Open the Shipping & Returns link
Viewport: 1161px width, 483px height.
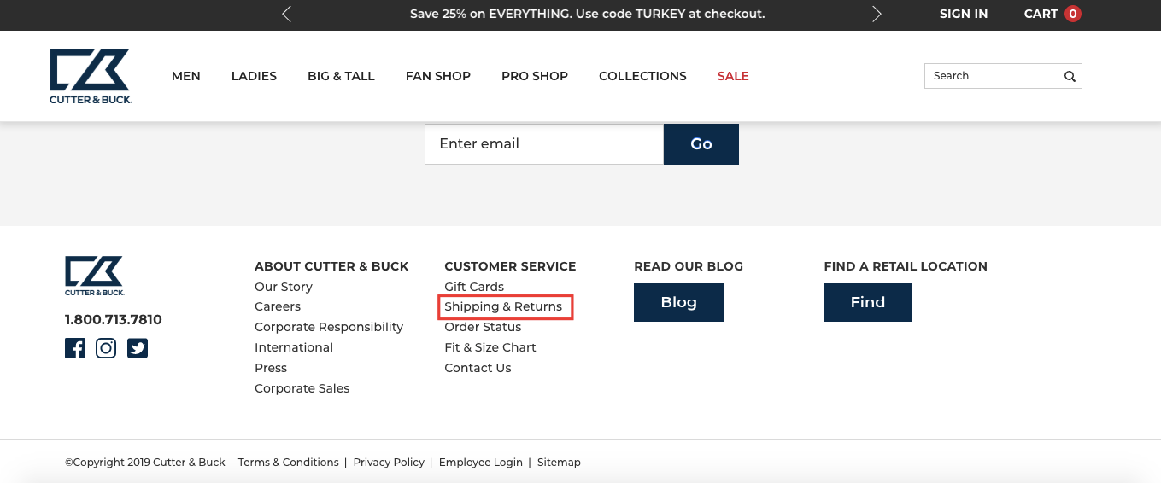coord(503,306)
